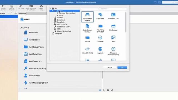Select the Apple Remote Desktop entry type
178x100 pixels.
[x=87, y=17]
